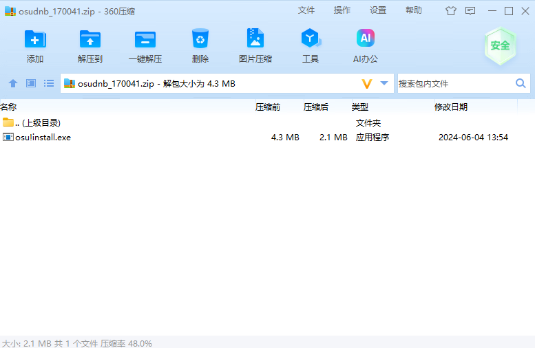Minimize the 360压缩 window
Viewport: 535px width, 348px height.
pyautogui.click(x=492, y=11)
